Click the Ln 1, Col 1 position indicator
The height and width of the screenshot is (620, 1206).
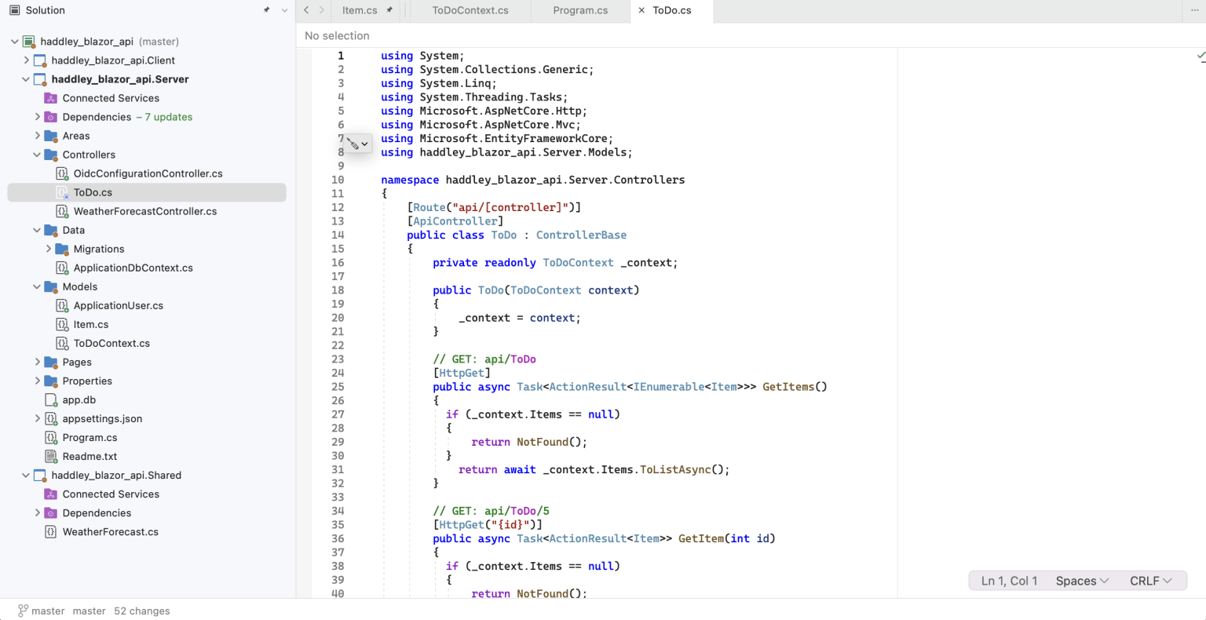pyautogui.click(x=1009, y=581)
